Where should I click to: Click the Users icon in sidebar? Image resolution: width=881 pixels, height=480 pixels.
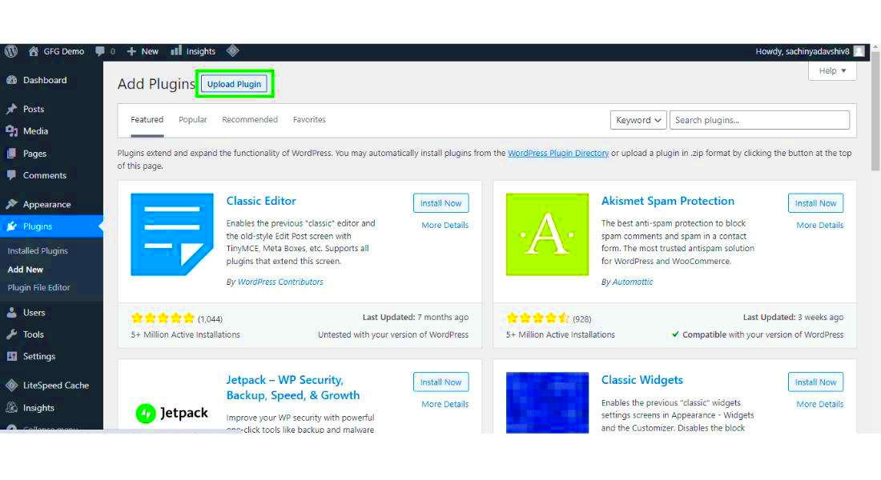(x=12, y=313)
